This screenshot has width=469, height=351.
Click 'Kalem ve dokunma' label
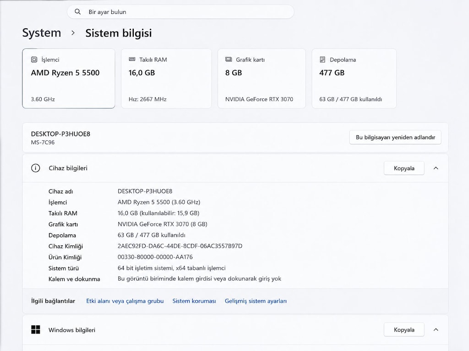74,279
